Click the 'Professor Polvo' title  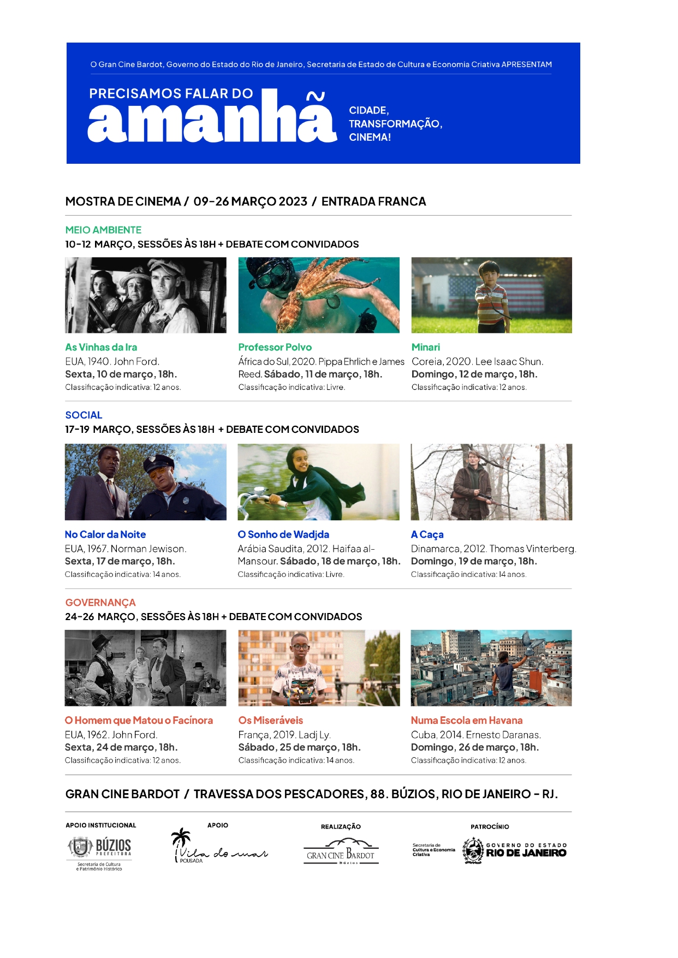[x=275, y=347]
